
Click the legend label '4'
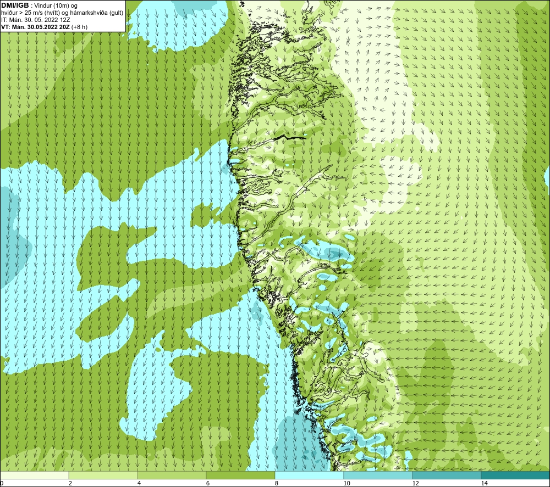point(139,483)
